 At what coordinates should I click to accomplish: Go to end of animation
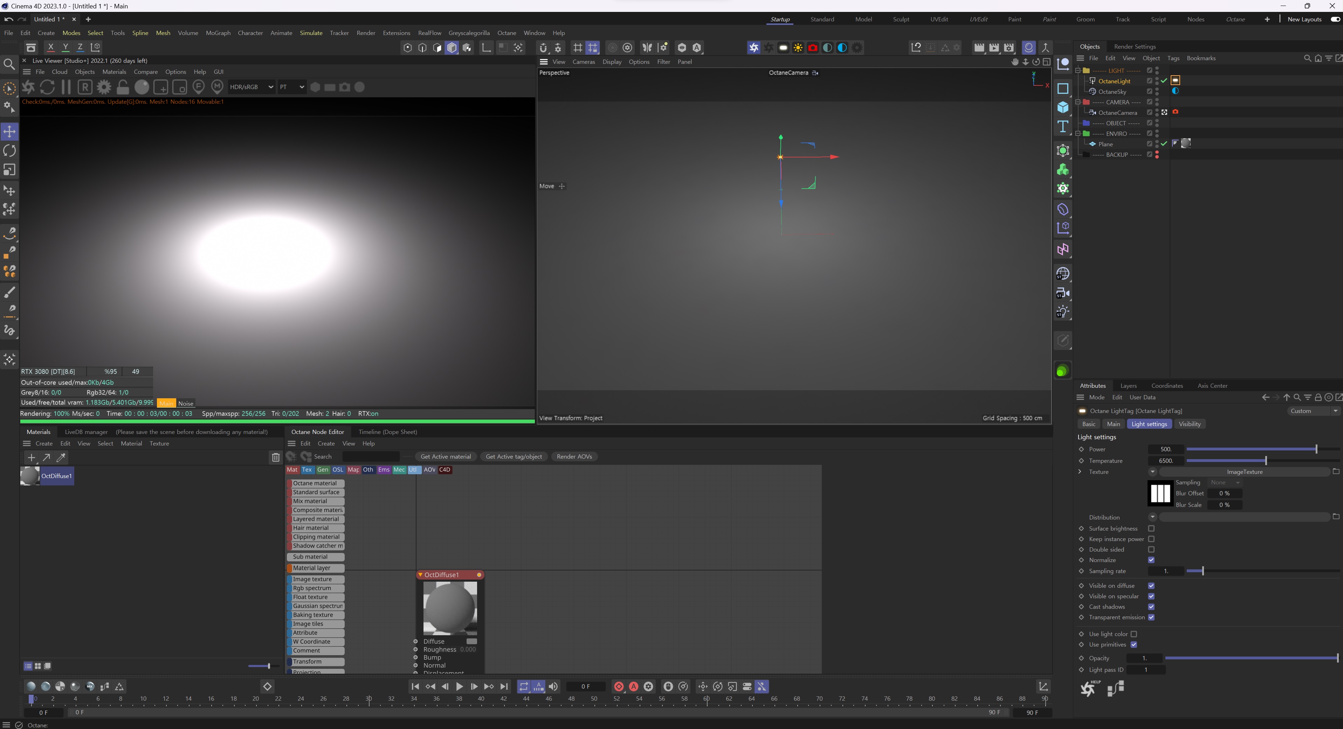504,687
